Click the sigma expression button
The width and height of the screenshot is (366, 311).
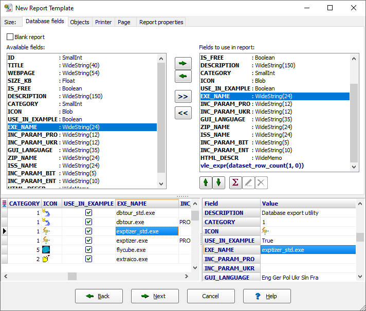tap(235, 182)
